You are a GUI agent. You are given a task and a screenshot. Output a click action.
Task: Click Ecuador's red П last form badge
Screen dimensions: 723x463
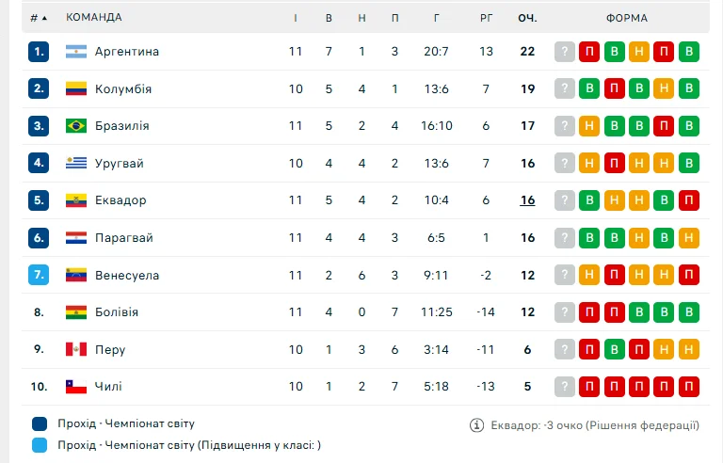(688, 200)
